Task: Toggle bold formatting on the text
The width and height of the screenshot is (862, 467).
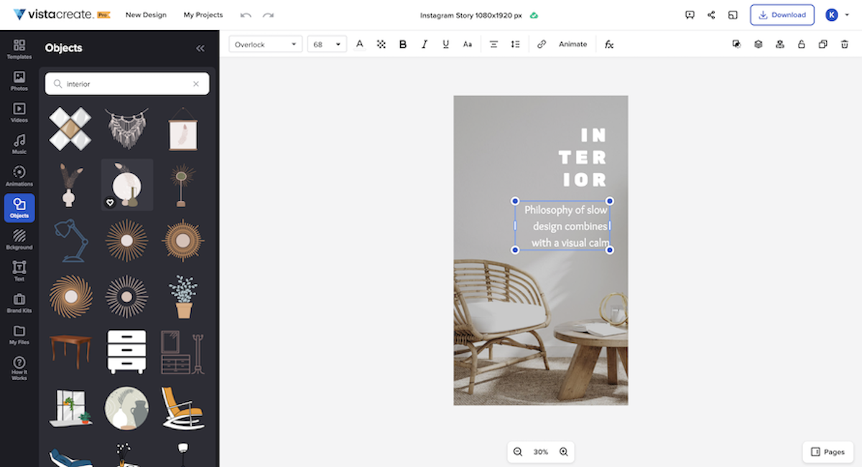Action: pos(403,44)
